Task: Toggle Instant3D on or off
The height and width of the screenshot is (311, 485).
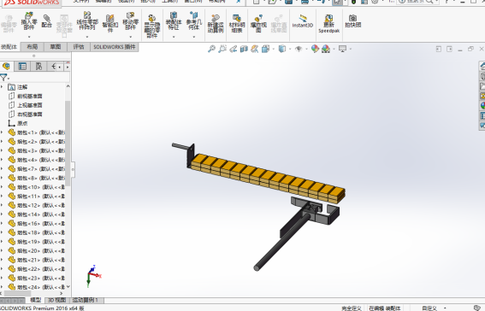Action: (x=303, y=21)
